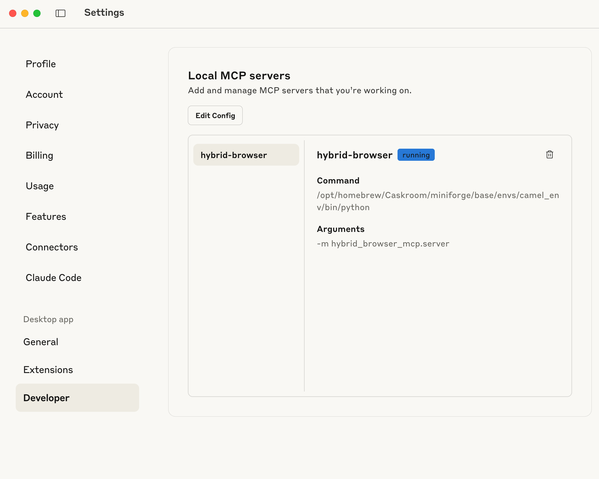The width and height of the screenshot is (599, 479).
Task: Click the python command path text
Action: point(437,201)
